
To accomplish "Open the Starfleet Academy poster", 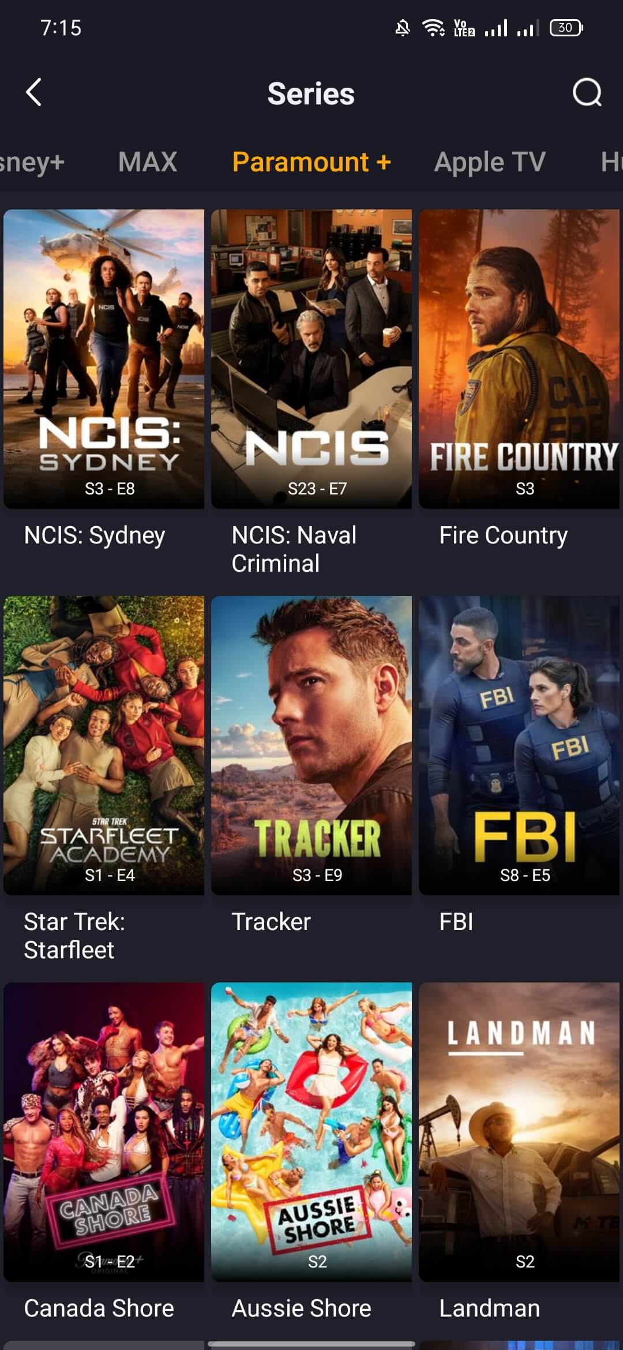I will [x=104, y=745].
